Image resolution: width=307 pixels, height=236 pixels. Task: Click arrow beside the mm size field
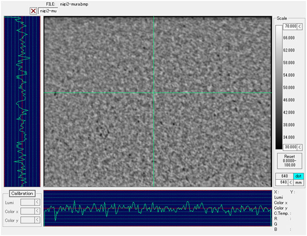[x=291, y=182]
